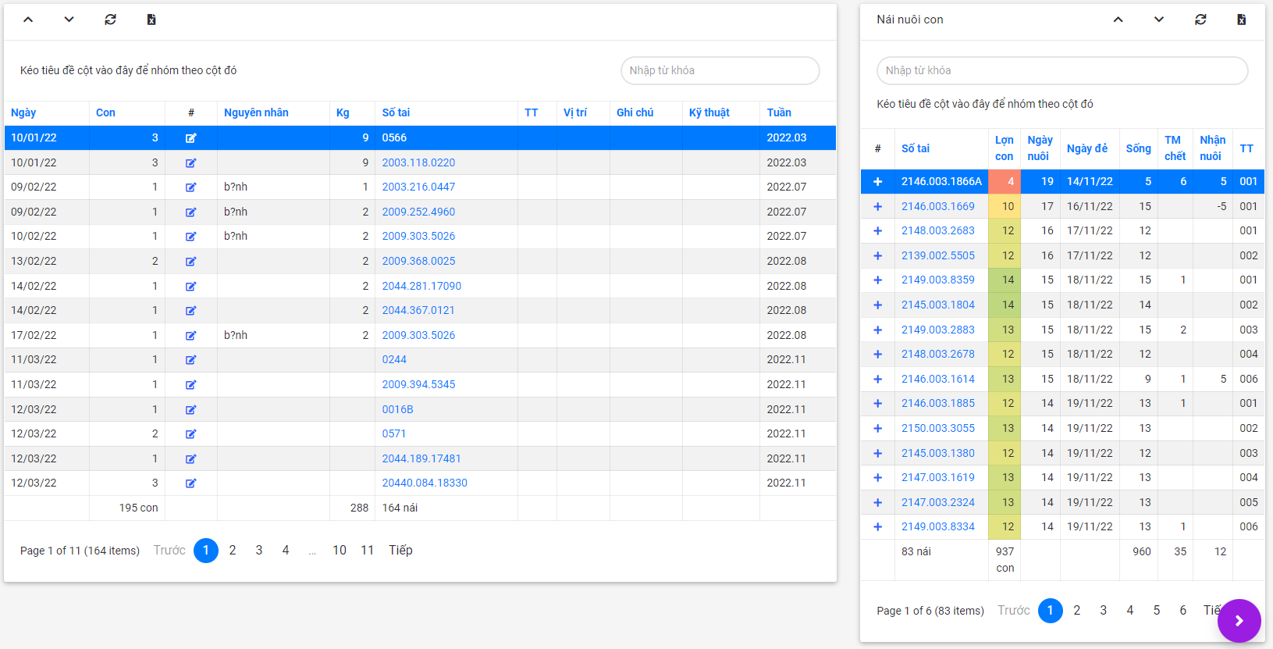This screenshot has height=649, width=1273.
Task: Sort left table by Ngày column
Action: pyautogui.click(x=23, y=112)
